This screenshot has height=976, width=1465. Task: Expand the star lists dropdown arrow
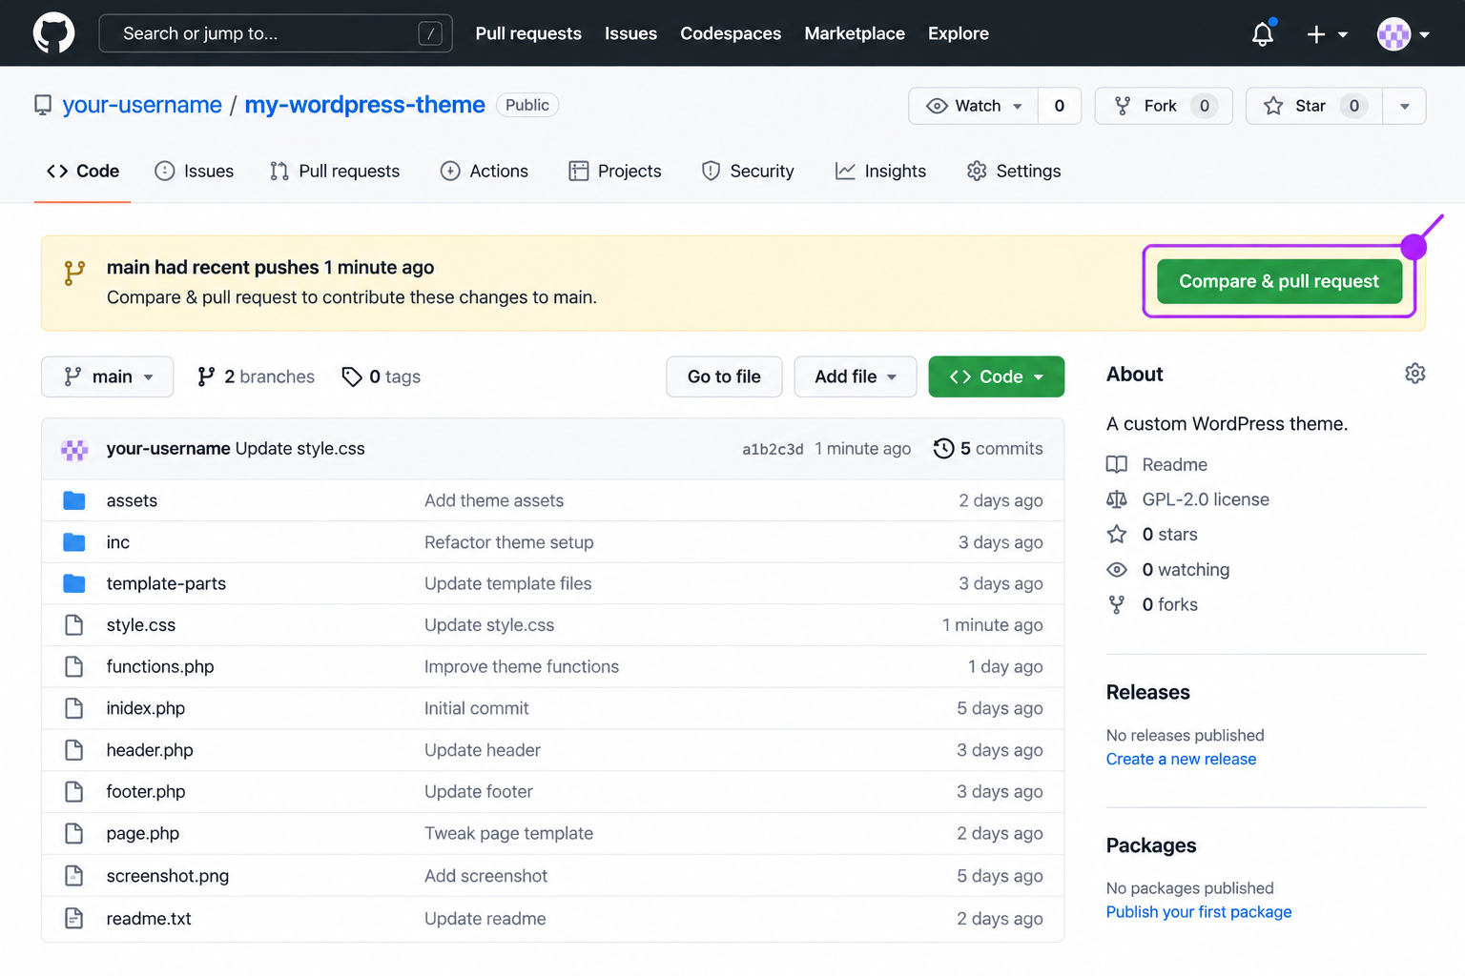pyautogui.click(x=1404, y=106)
